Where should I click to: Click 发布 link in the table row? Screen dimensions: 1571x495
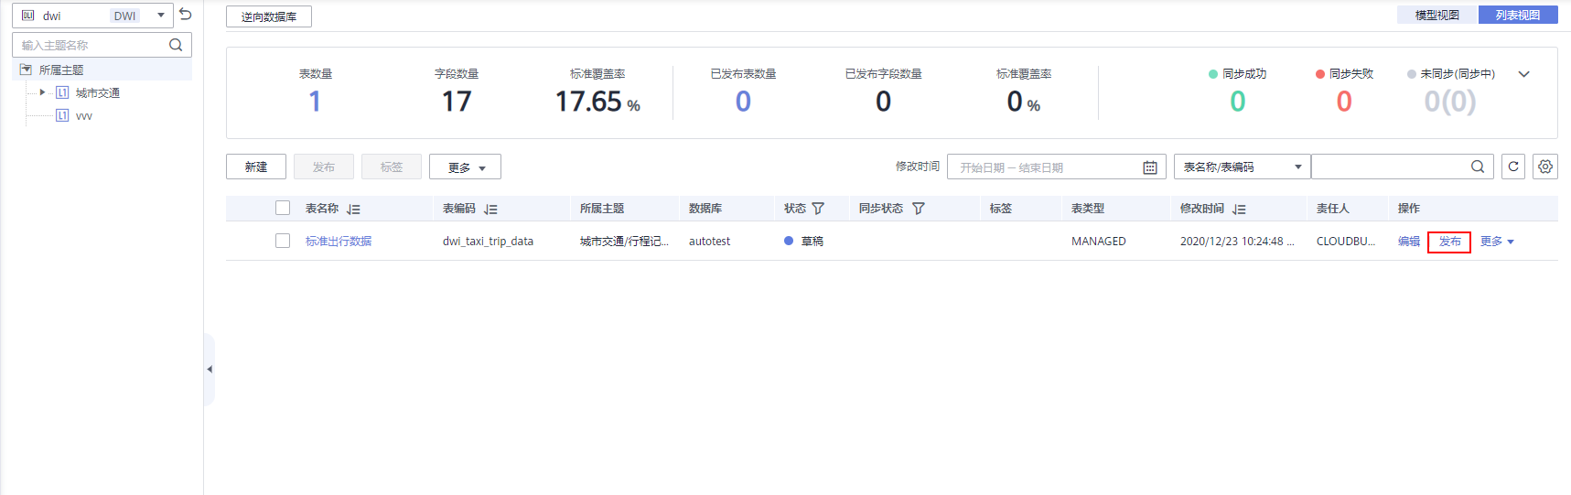click(1449, 242)
